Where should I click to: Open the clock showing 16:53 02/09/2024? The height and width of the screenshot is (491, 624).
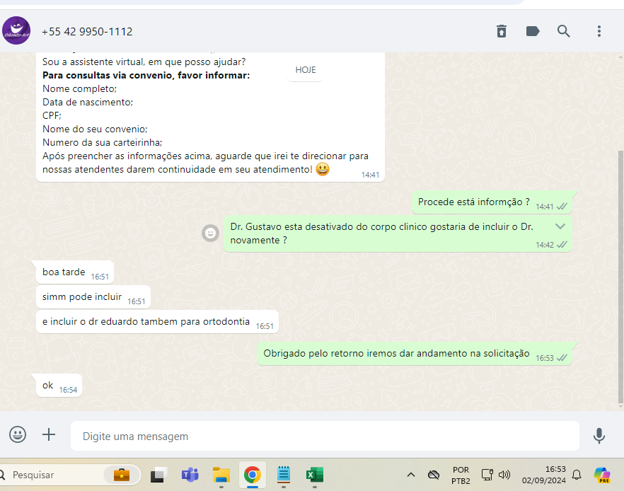(x=544, y=475)
